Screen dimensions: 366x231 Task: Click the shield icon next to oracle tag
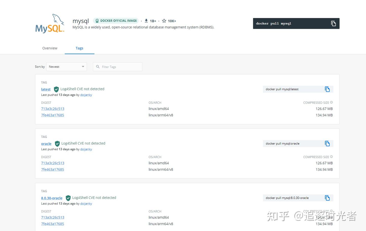[x=57, y=144]
